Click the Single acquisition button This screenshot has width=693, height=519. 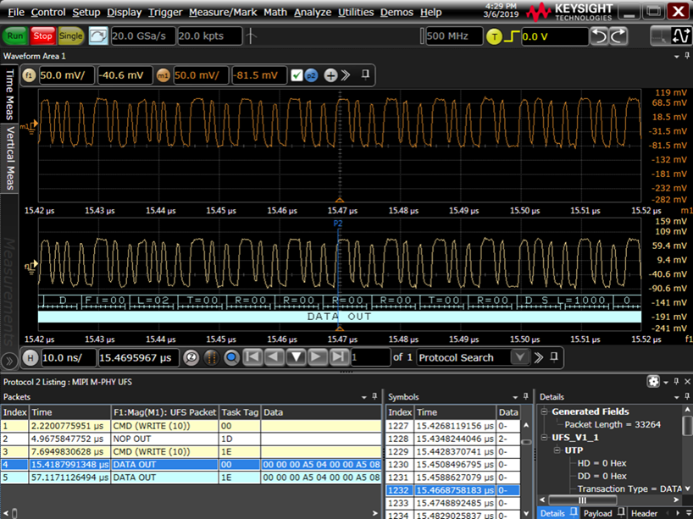pyautogui.click(x=72, y=36)
